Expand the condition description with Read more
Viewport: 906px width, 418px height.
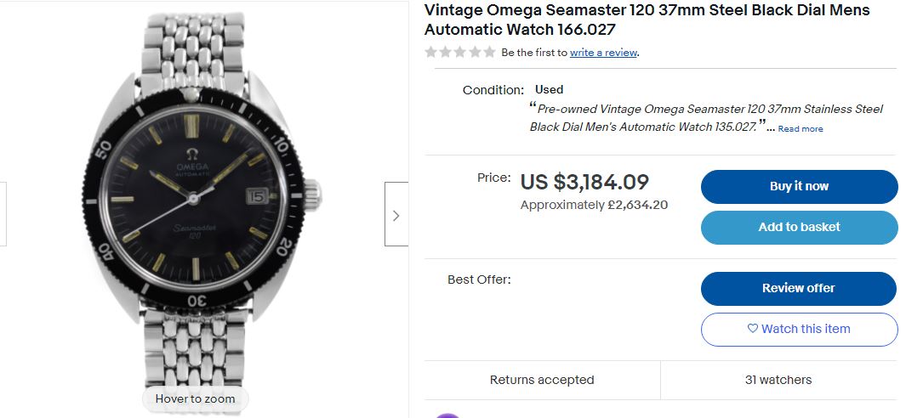tap(801, 129)
